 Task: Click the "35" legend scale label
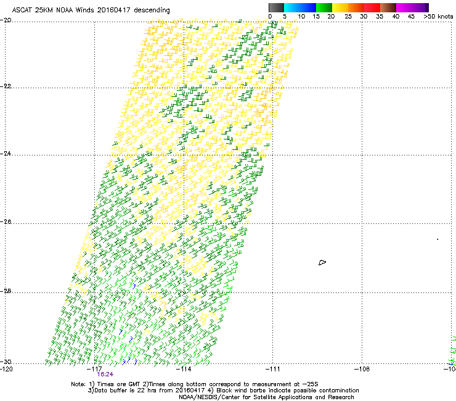(380, 16)
